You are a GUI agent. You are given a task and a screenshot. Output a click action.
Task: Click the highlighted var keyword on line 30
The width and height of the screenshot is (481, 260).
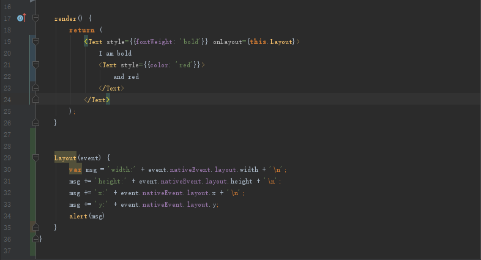click(x=75, y=169)
